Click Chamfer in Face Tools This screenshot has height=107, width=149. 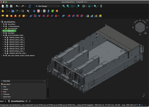tap(6, 89)
